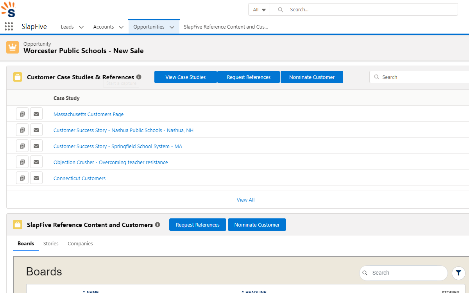The height and width of the screenshot is (293, 469).
Task: Open Objection Crusher teacher resistance link
Action: pyautogui.click(x=111, y=162)
